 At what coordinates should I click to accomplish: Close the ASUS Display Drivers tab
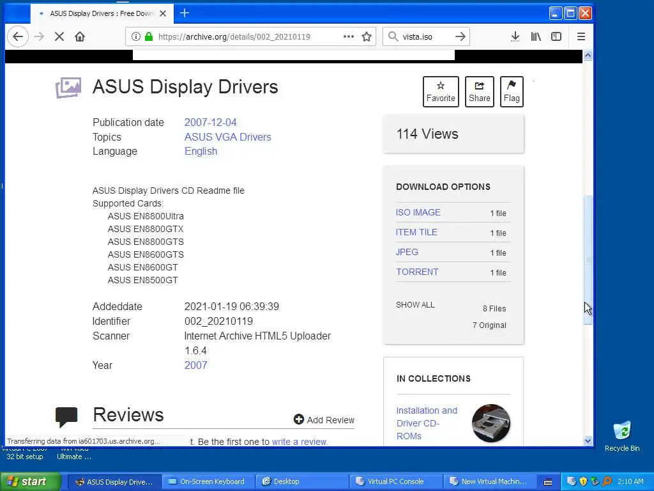163,13
